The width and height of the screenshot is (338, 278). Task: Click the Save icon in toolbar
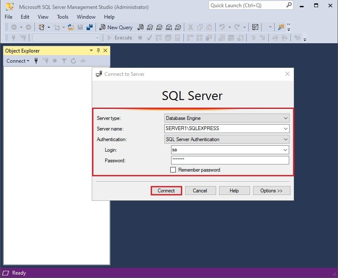tap(80, 27)
